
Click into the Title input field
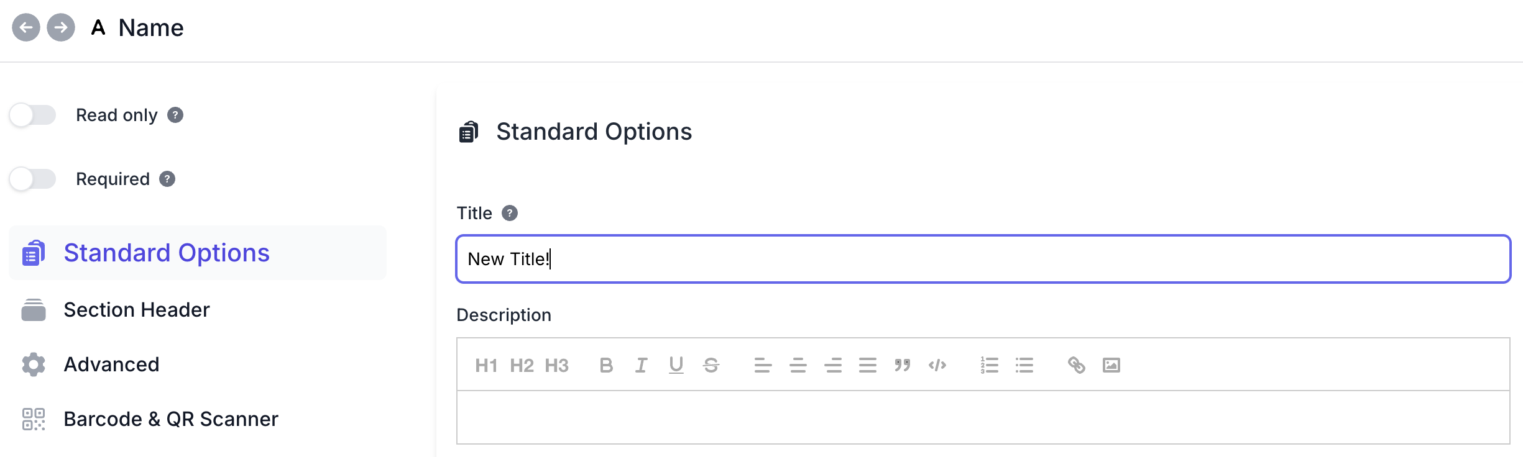(982, 259)
